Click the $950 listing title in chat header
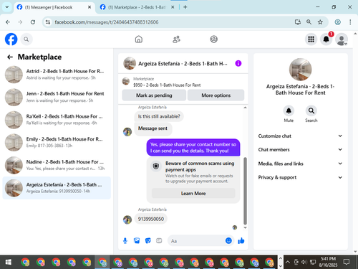 [167, 85]
